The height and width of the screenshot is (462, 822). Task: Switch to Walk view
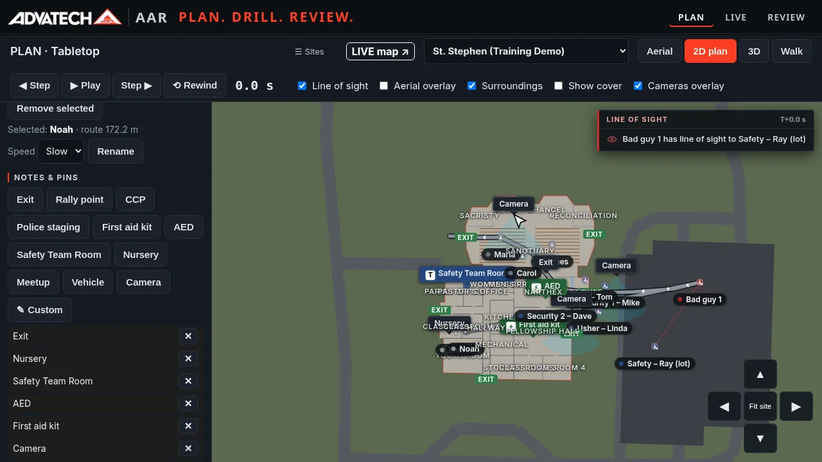pos(792,51)
